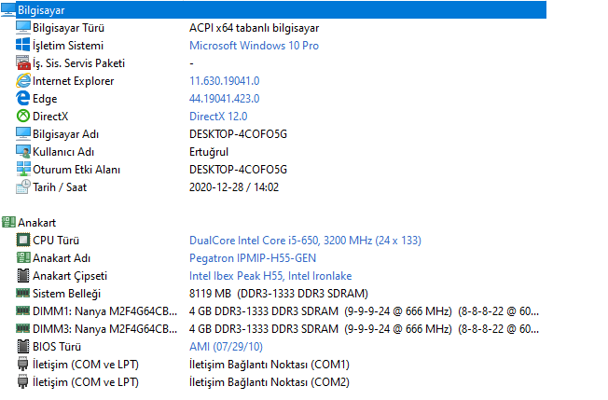The height and width of the screenshot is (400, 608).
Task: Select the Kullanıcı Adı label
Action: coord(63,152)
